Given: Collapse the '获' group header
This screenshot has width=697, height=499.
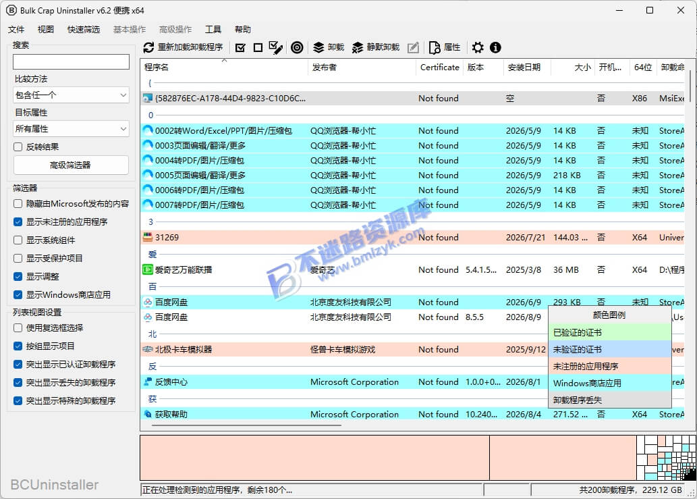Looking at the screenshot, I should [152, 399].
